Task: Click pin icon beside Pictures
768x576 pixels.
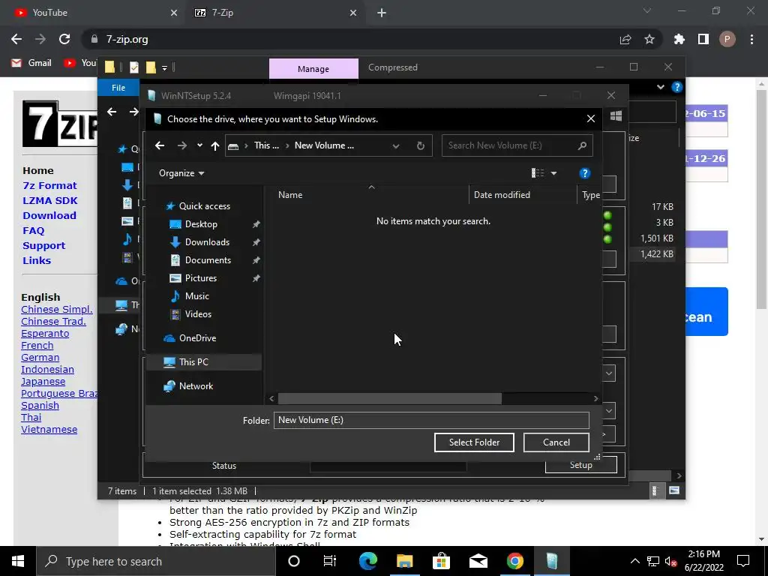Action: (x=256, y=278)
